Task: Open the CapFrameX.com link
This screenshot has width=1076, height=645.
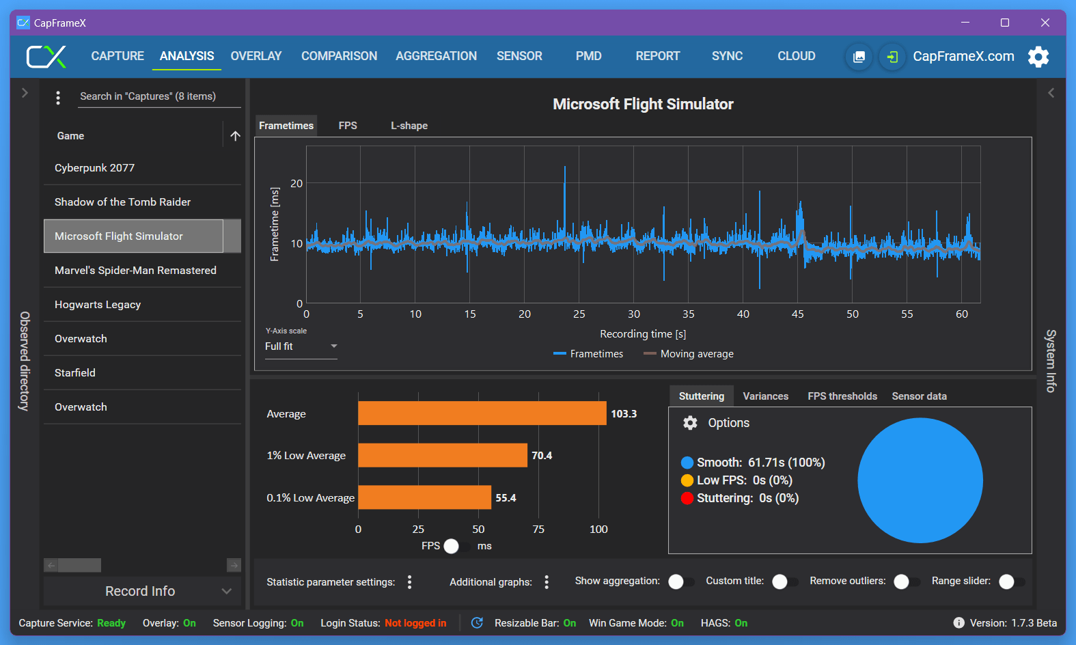Action: pyautogui.click(x=963, y=57)
